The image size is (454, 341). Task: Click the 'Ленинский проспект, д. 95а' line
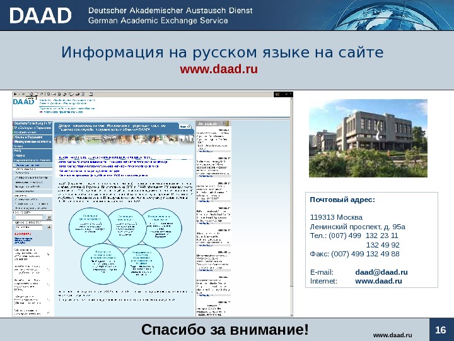(x=358, y=227)
